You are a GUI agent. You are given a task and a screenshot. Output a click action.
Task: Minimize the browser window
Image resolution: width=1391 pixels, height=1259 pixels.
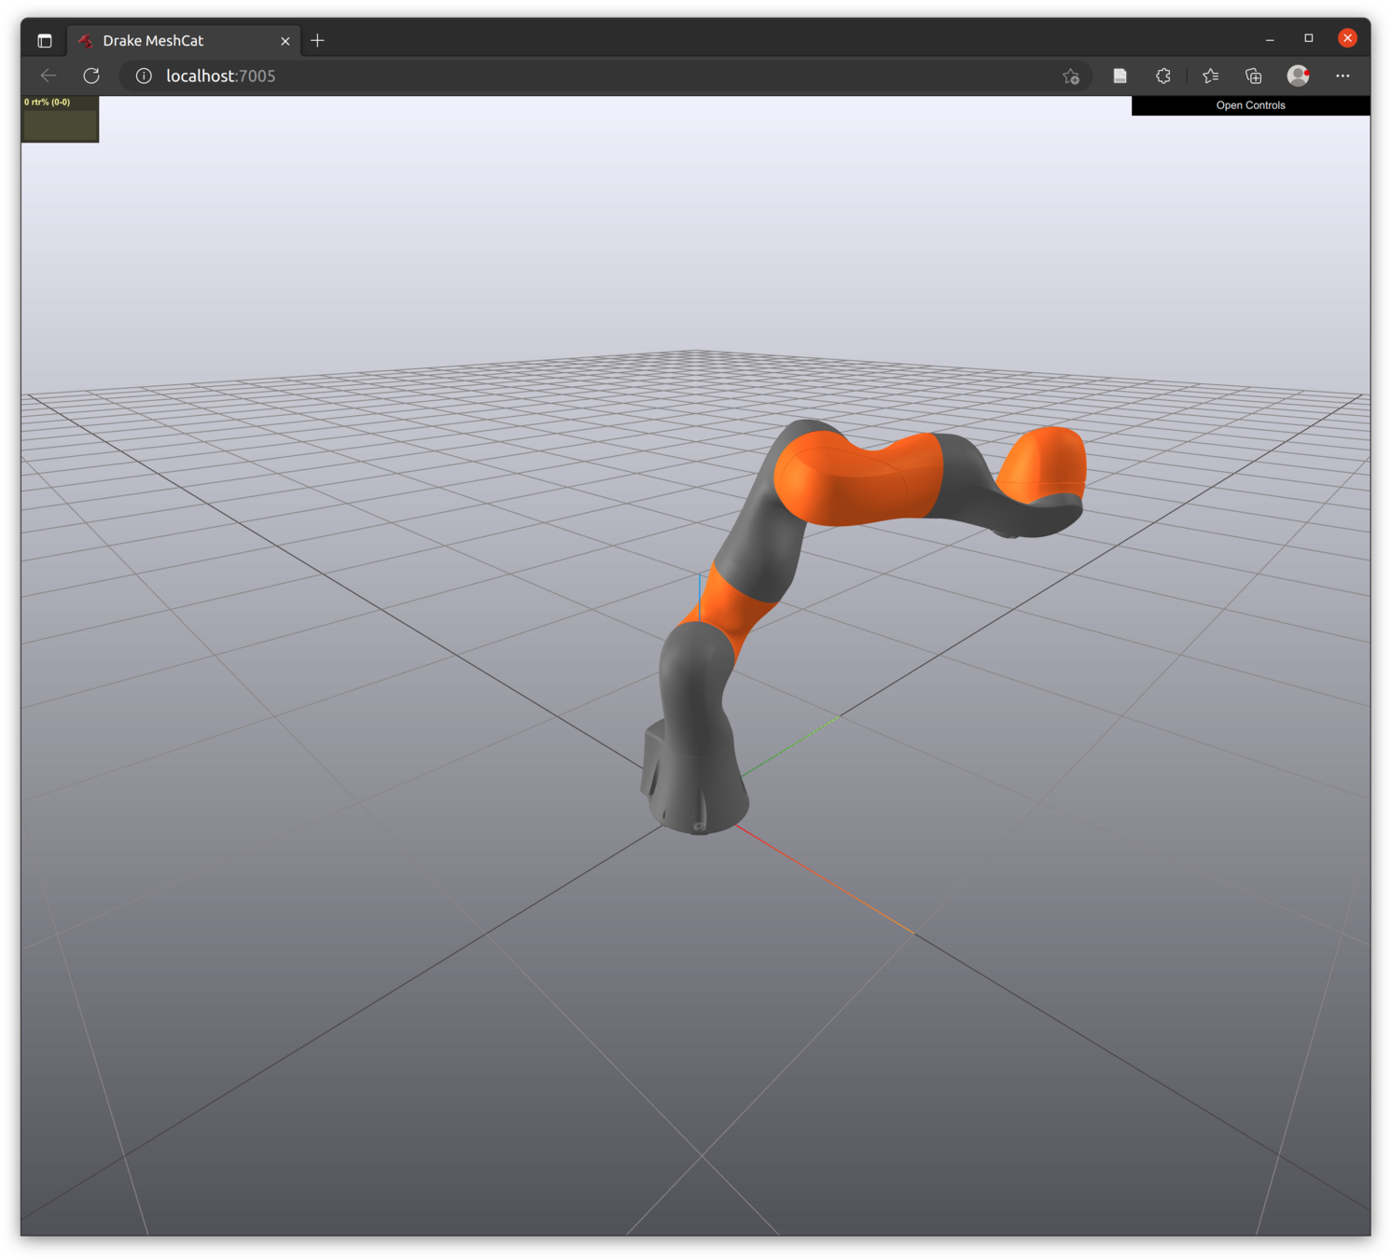point(1270,39)
